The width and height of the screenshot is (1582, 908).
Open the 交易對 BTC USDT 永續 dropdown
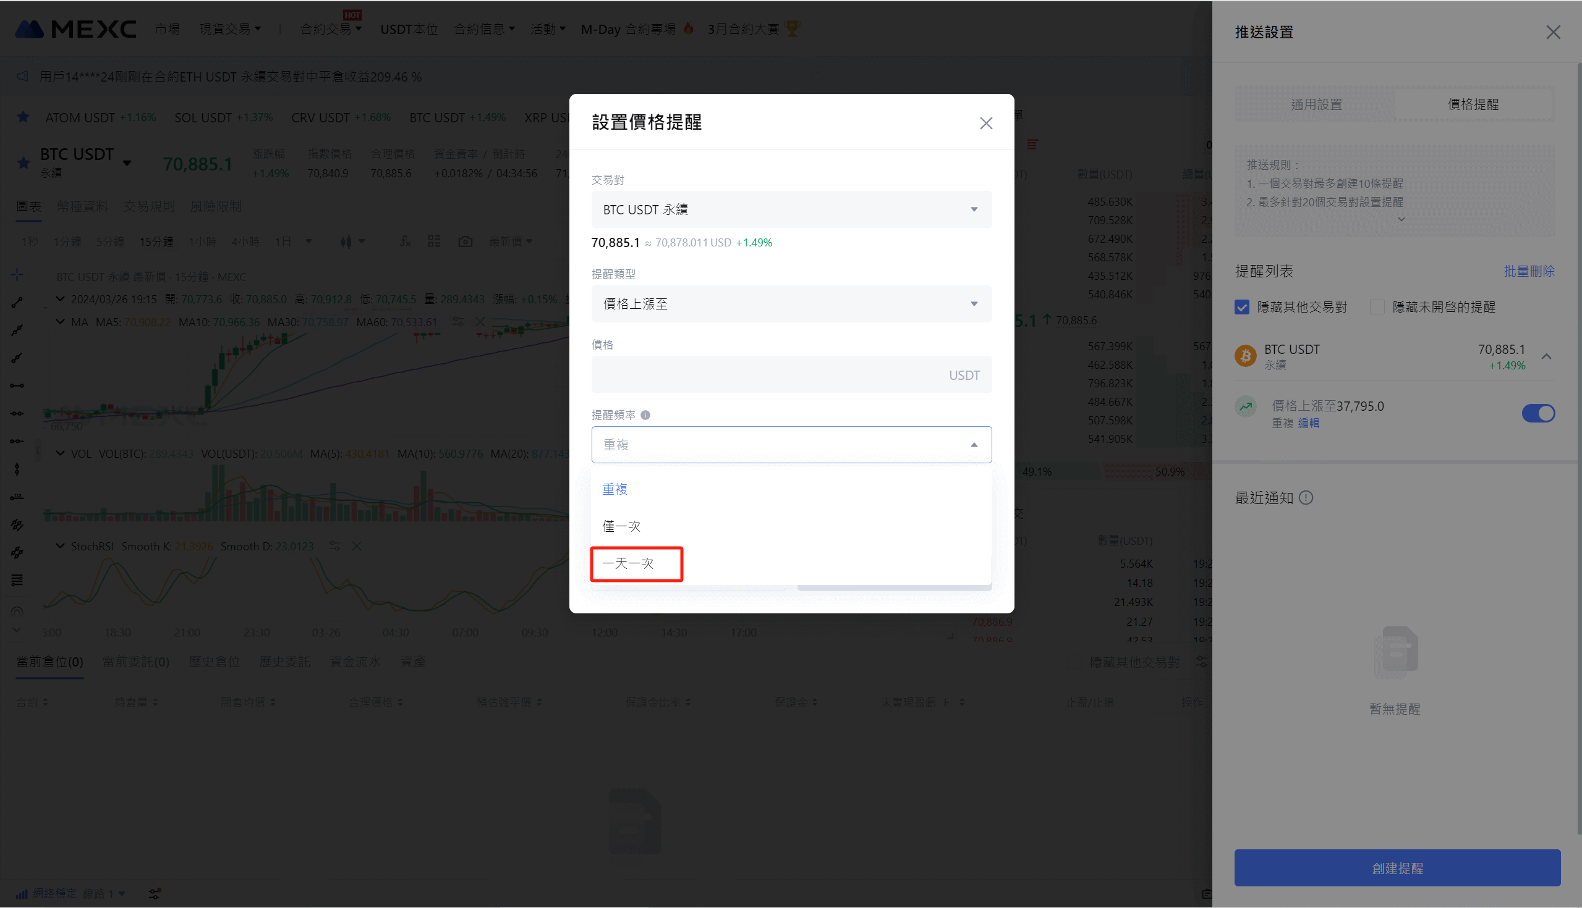coord(791,209)
